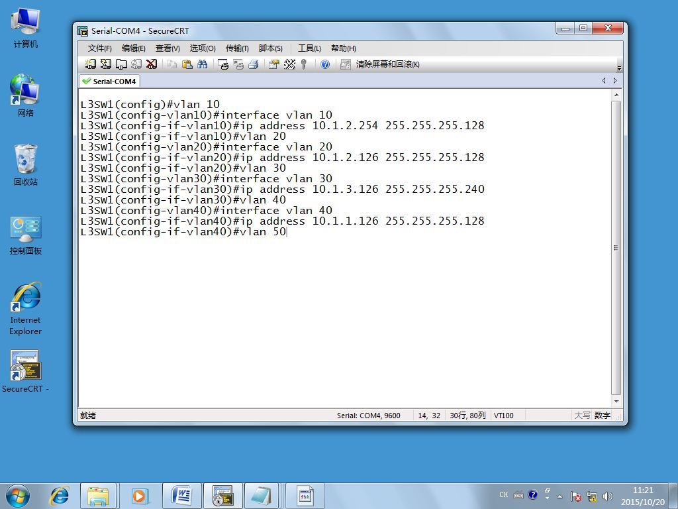The width and height of the screenshot is (678, 509).
Task: Click the SecureCRT title bar icon
Action: click(83, 30)
